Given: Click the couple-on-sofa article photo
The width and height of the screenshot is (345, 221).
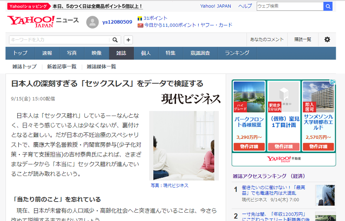Looking at the screenshot, I should click(184, 146).
